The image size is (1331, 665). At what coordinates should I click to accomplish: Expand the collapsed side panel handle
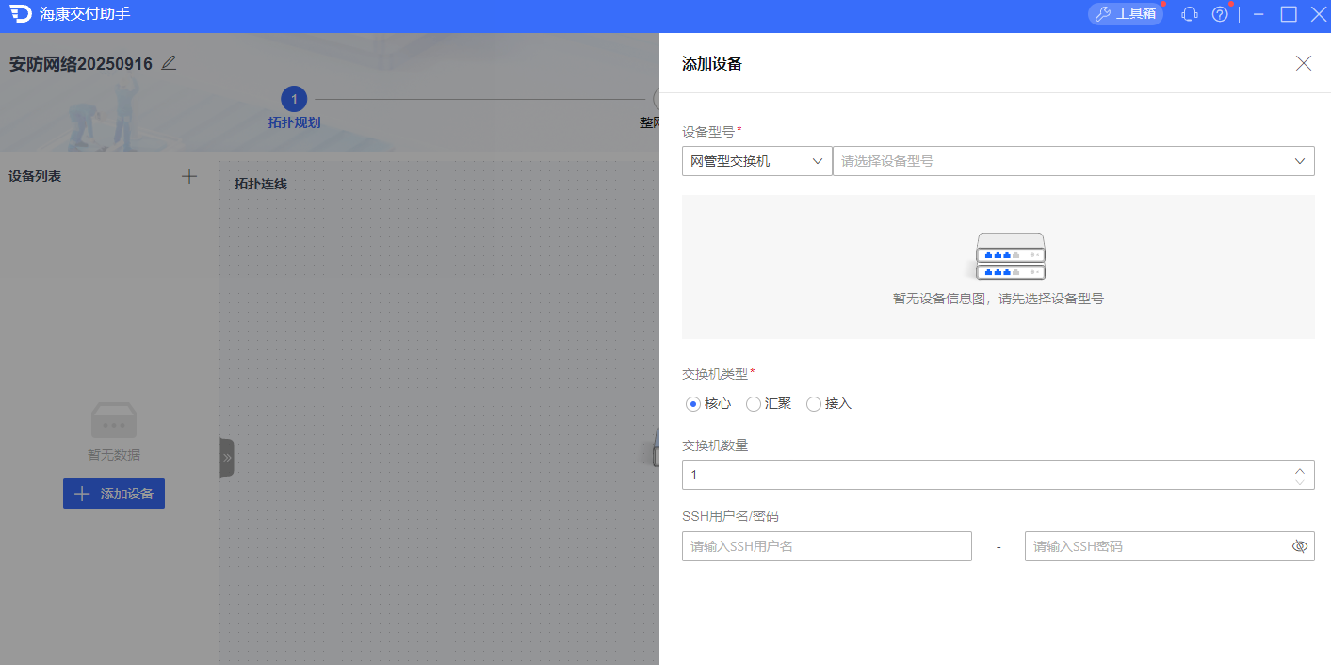(227, 458)
